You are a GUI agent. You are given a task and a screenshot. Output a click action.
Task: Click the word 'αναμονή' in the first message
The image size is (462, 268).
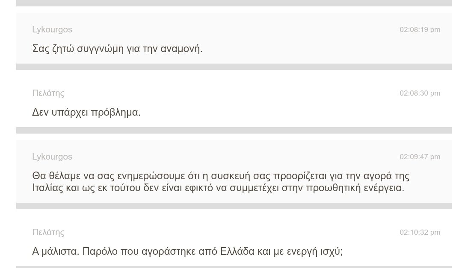[x=181, y=49]
